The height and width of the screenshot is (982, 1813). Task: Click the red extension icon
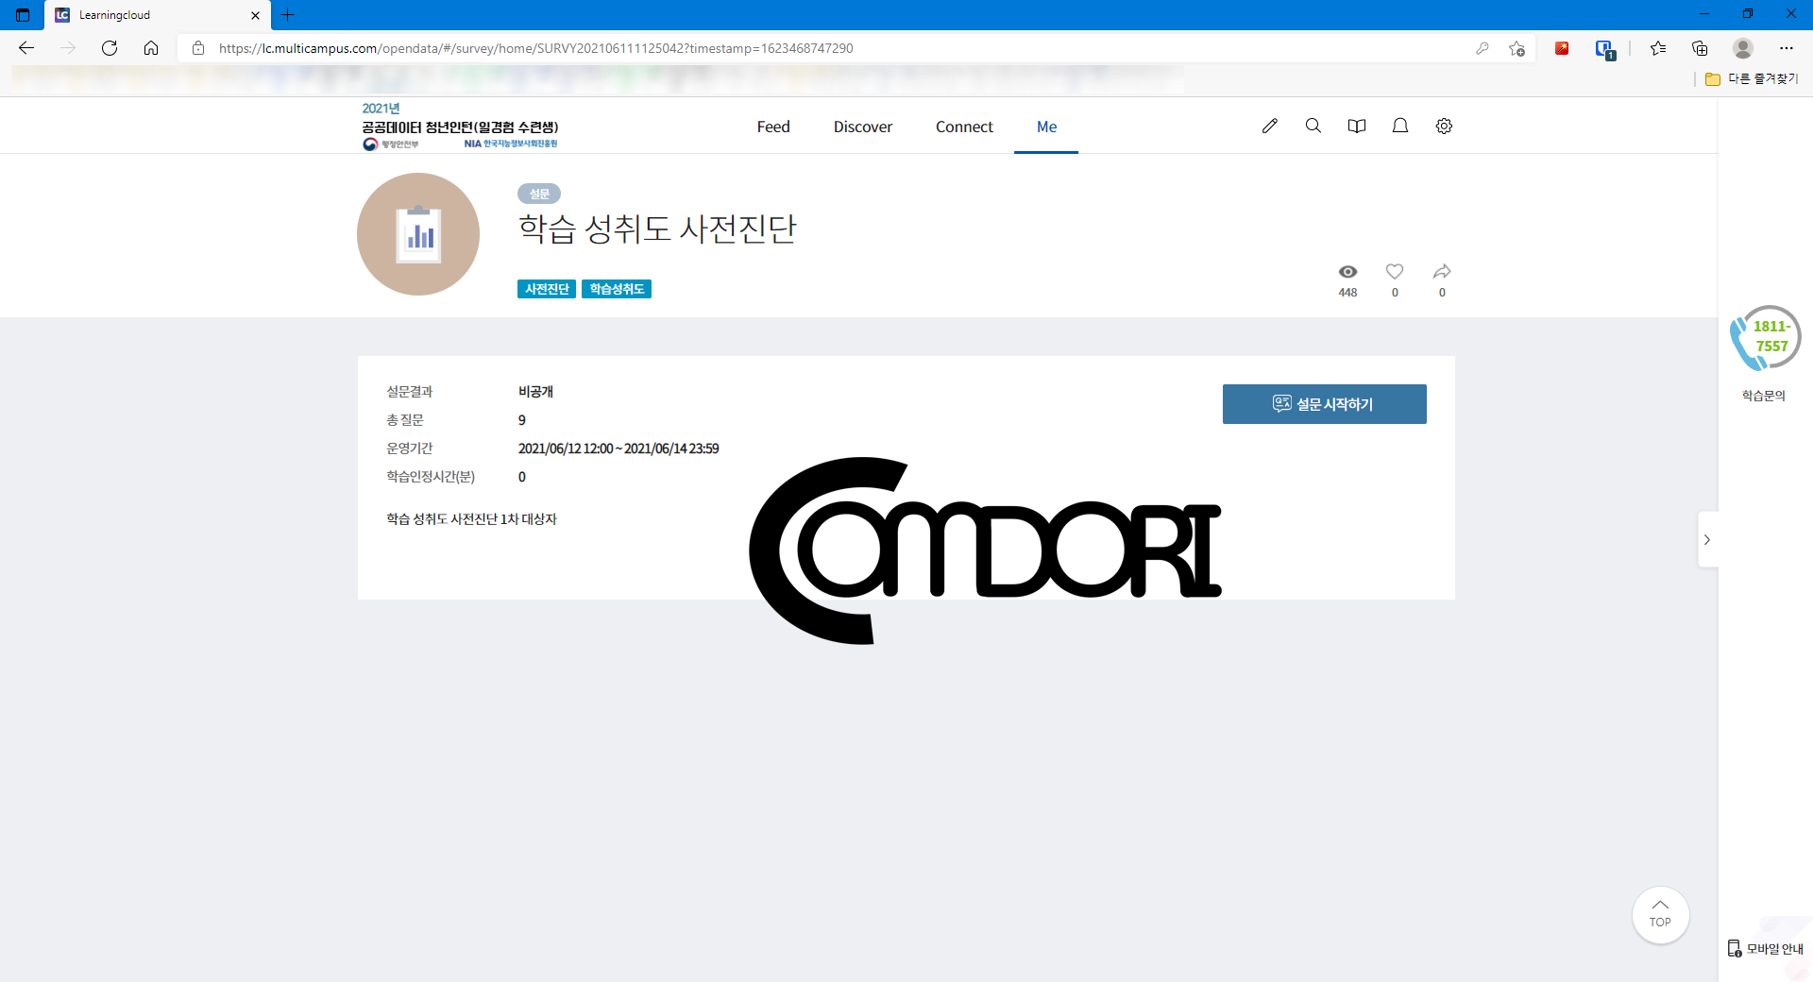[1562, 48]
